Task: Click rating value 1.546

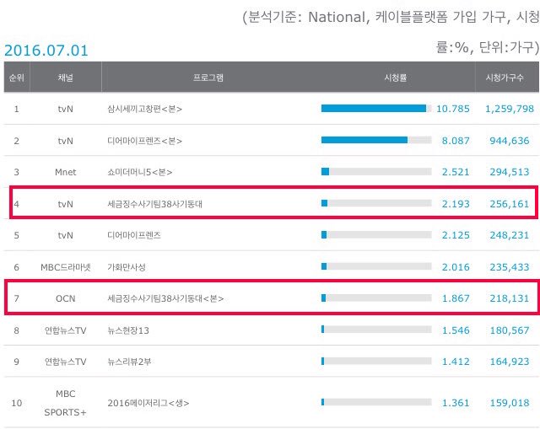Action: 456,330
